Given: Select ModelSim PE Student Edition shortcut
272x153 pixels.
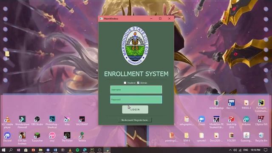Looking at the screenshot, I should coord(216,122).
